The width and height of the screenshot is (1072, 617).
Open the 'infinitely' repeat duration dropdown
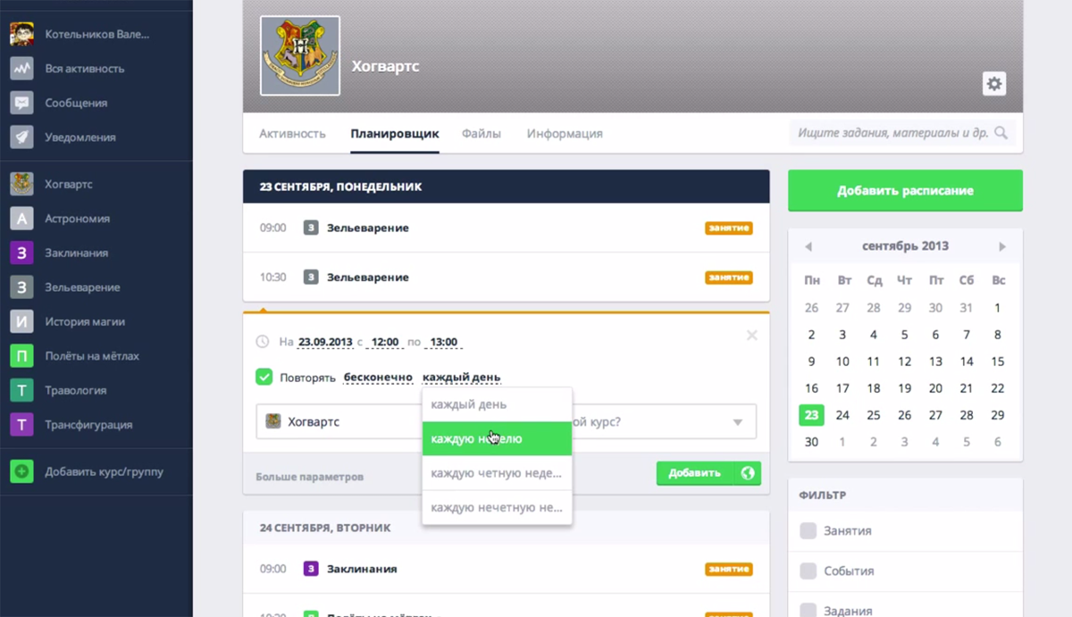click(378, 377)
